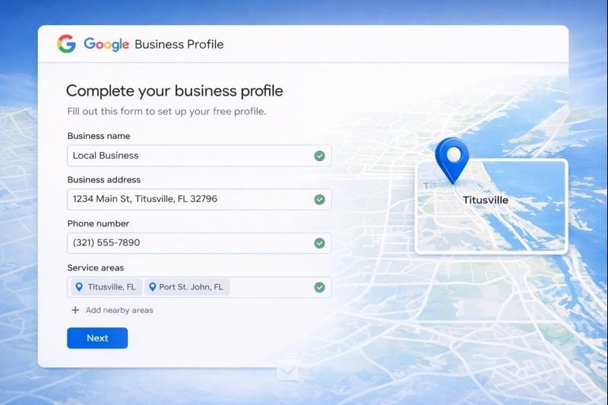
Task: Click the Fill out this form subtitle
Action: click(166, 112)
